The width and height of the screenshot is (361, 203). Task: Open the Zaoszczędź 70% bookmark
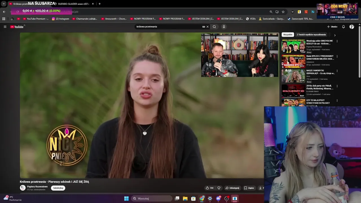point(300,19)
